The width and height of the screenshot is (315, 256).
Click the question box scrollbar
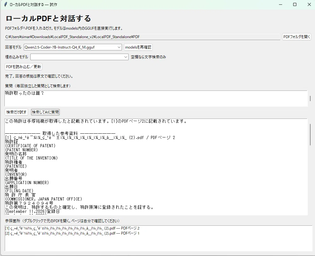click(x=310, y=98)
